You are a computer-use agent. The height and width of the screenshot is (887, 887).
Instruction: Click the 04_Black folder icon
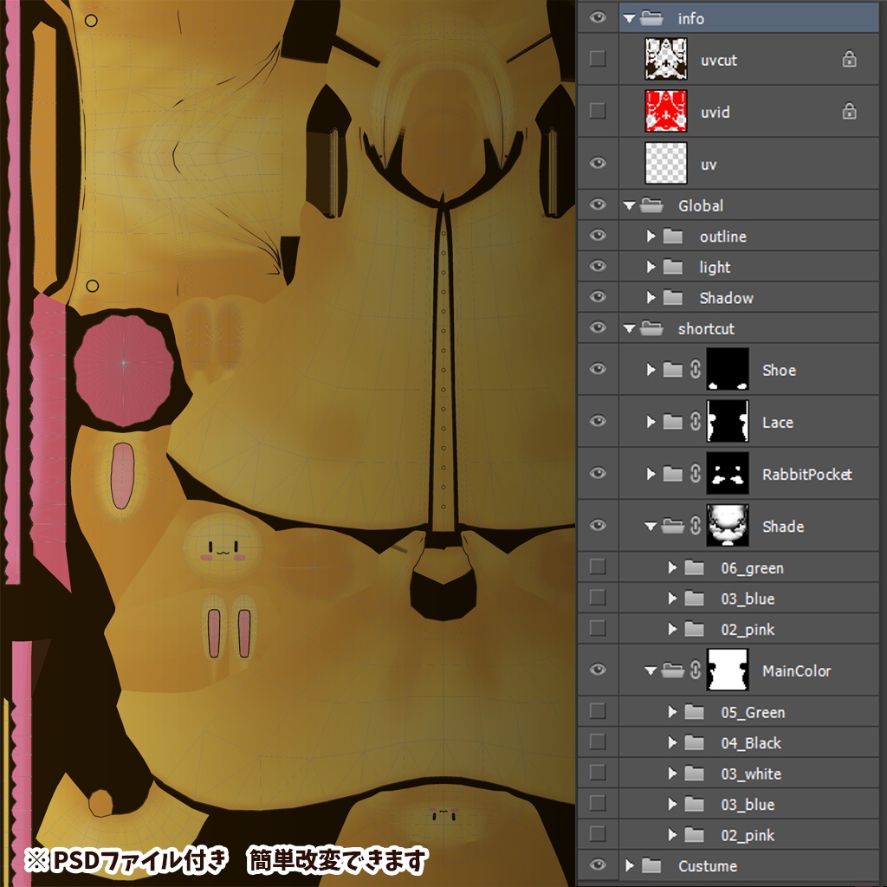(694, 742)
